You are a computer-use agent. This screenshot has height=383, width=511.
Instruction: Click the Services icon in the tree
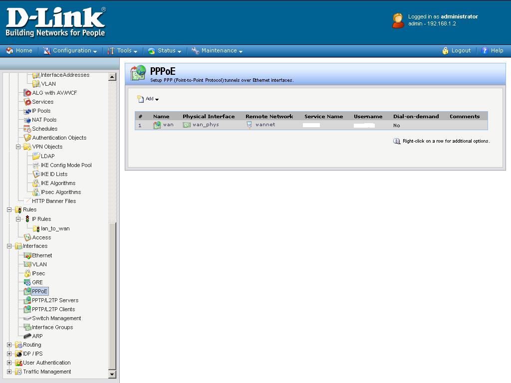27,102
